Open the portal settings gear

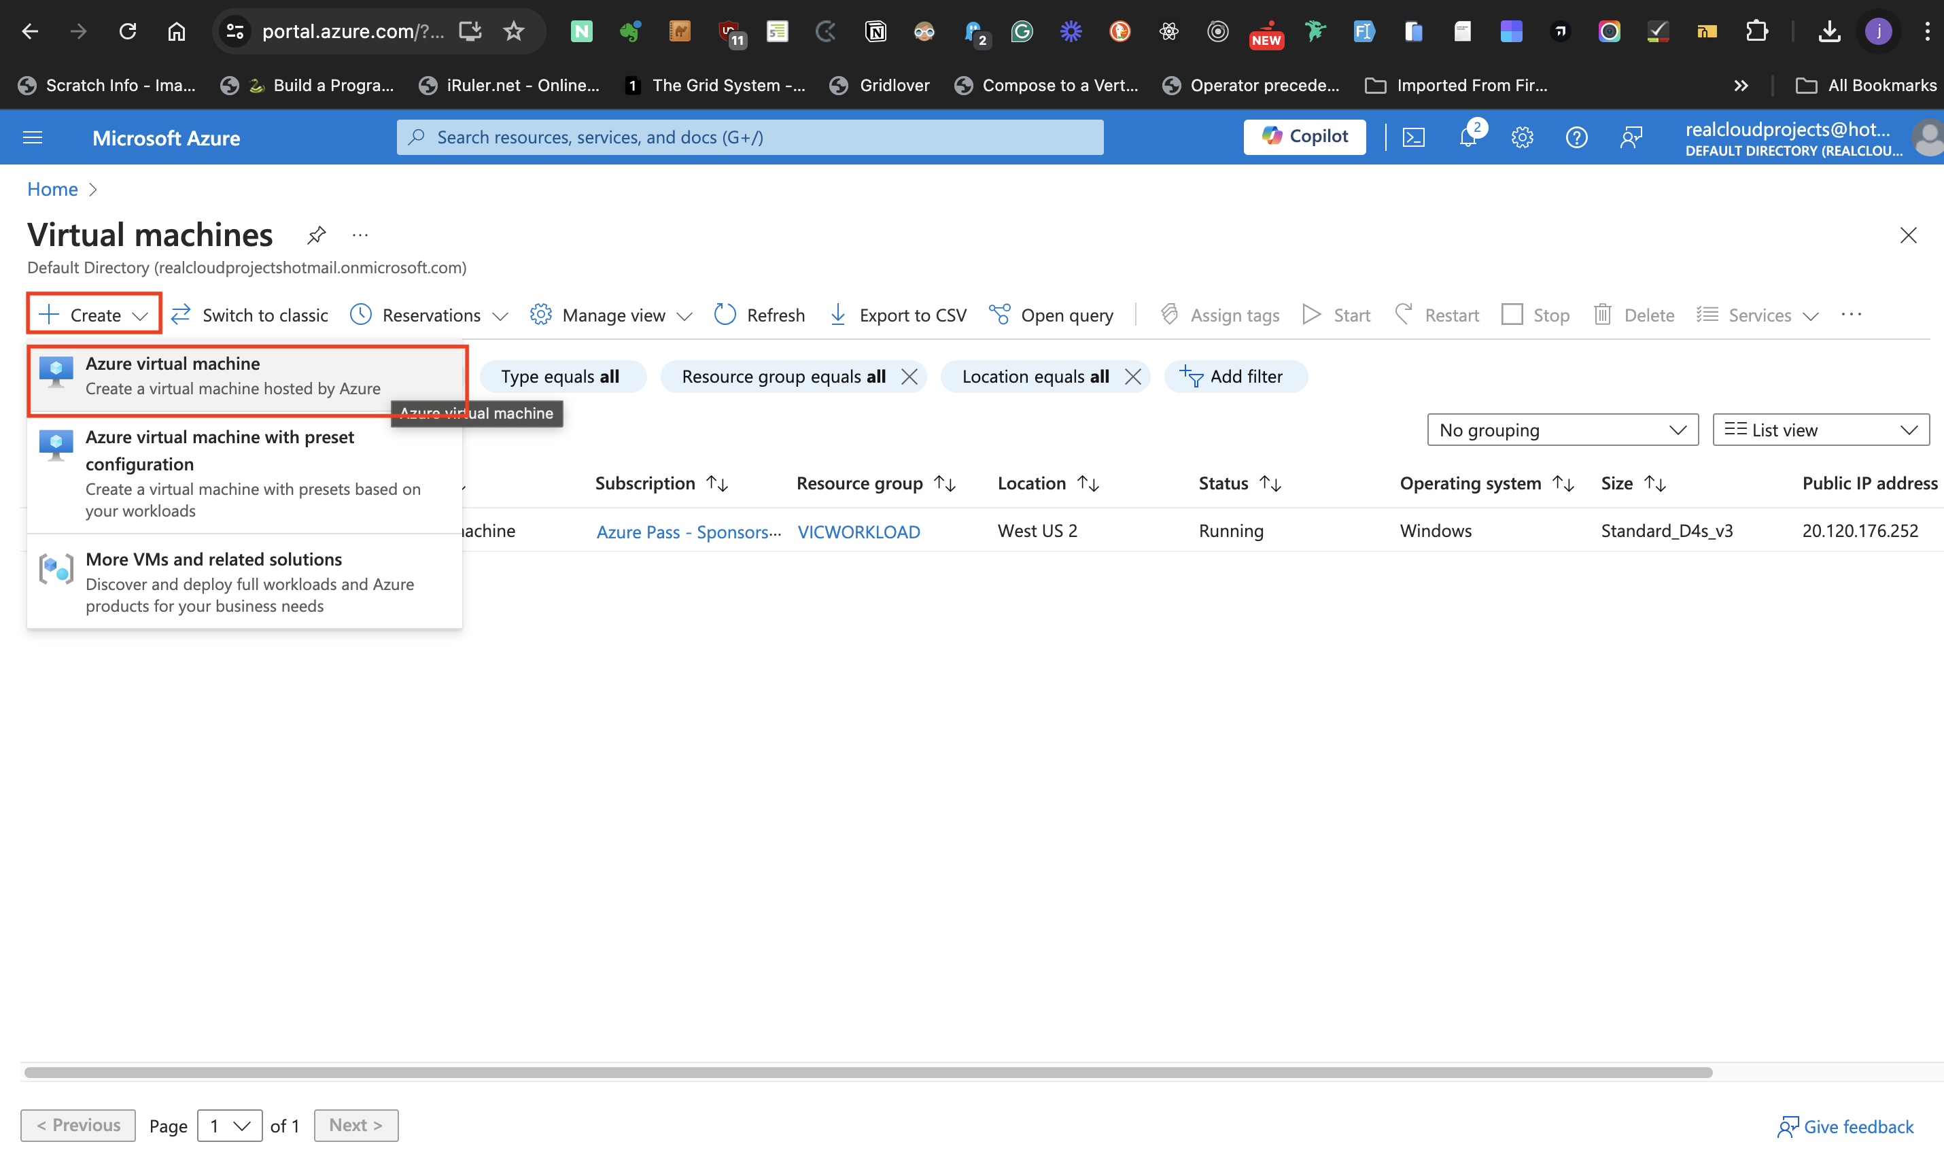pos(1522,136)
